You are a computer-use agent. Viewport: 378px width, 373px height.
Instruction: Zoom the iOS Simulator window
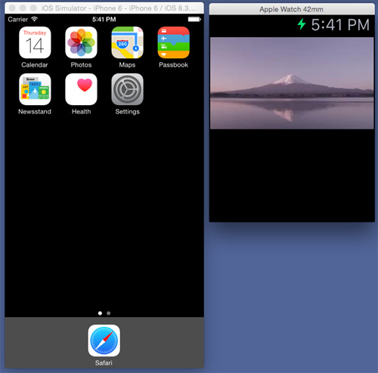point(33,8)
